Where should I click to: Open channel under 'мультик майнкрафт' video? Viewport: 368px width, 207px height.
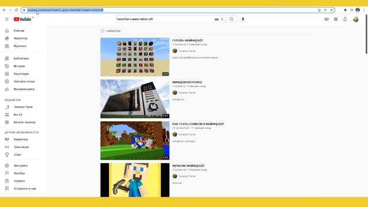coord(187,177)
